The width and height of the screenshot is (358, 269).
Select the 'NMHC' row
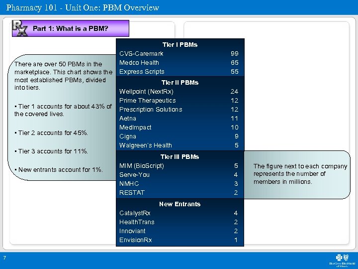point(180,184)
